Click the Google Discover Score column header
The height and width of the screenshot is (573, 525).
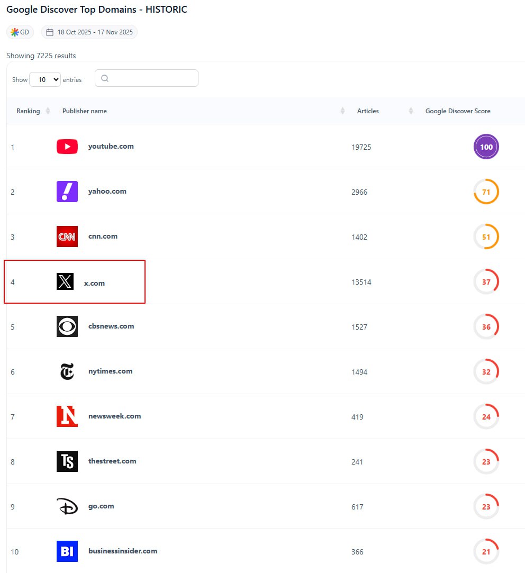point(458,111)
